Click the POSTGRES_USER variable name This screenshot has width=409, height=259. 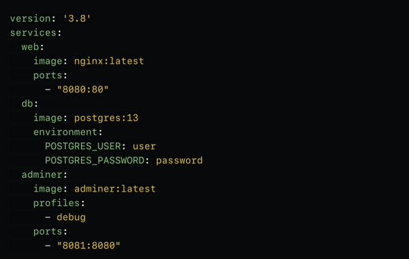[83, 147]
